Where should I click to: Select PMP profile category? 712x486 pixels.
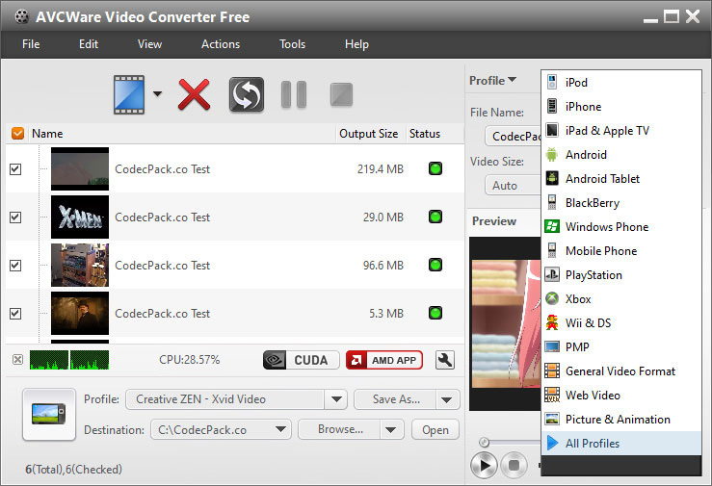621,346
